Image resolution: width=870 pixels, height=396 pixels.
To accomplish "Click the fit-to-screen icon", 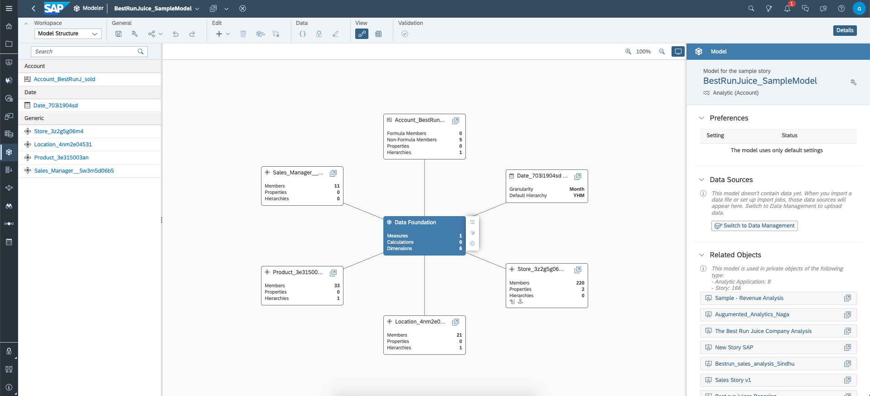I will click(x=678, y=52).
